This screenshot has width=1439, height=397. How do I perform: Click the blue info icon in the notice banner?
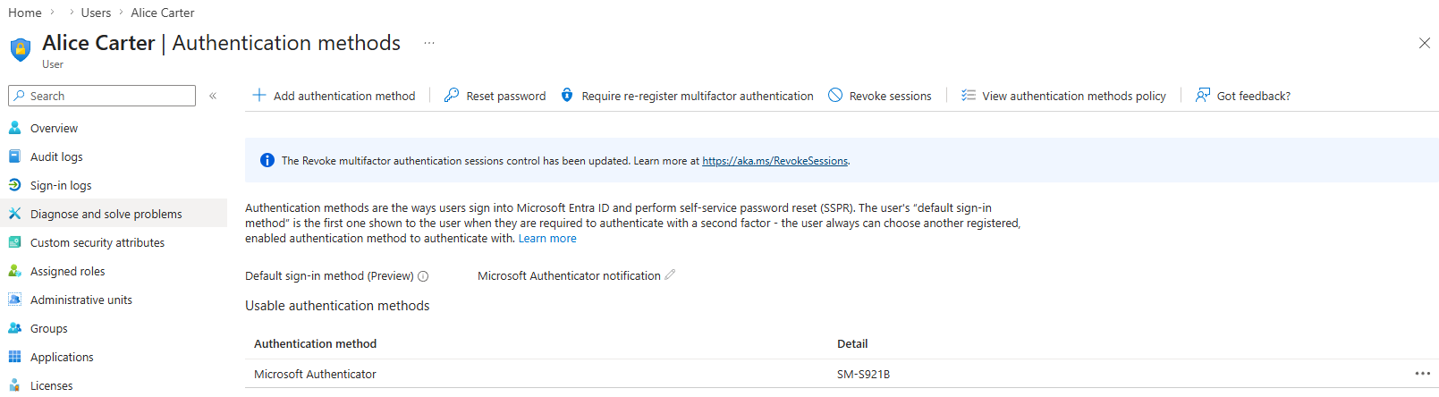pyautogui.click(x=267, y=161)
